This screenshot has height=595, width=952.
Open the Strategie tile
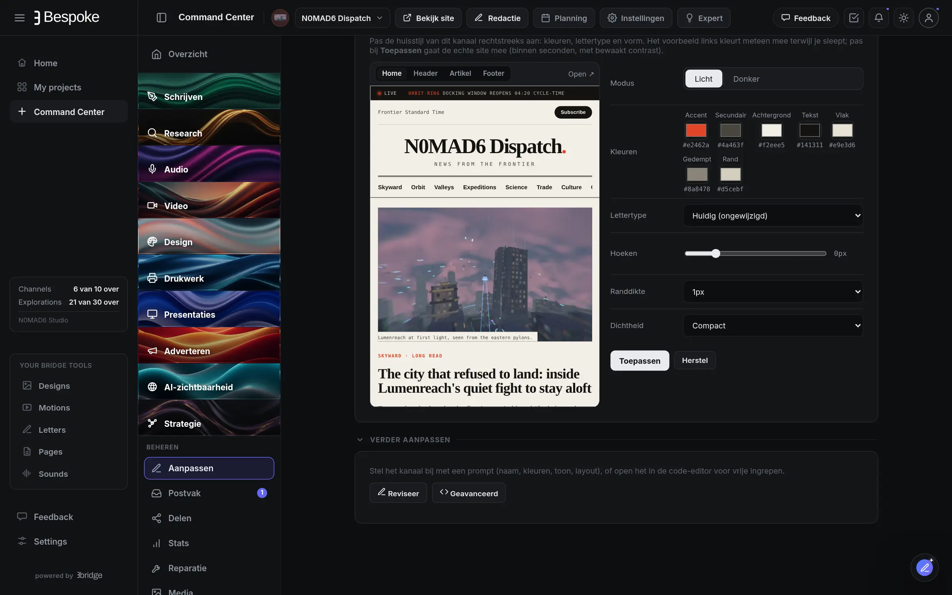[x=209, y=418]
